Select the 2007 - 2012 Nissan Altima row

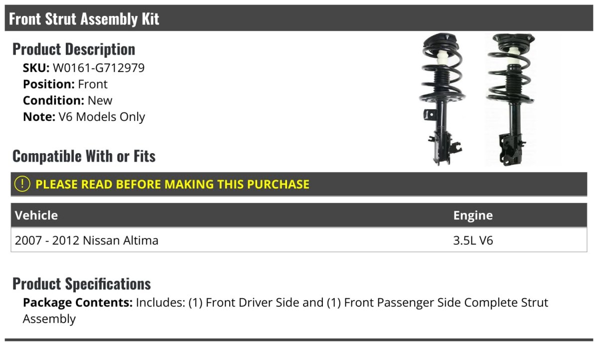[299, 241]
